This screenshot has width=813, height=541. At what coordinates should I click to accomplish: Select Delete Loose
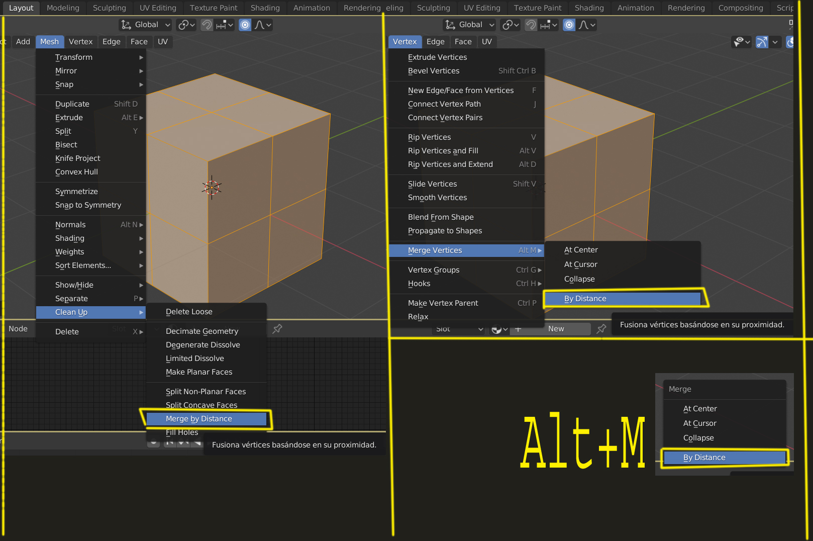point(206,312)
